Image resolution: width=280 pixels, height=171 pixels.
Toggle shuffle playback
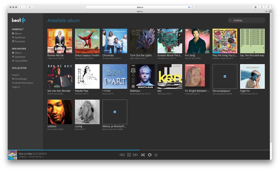pos(143,155)
